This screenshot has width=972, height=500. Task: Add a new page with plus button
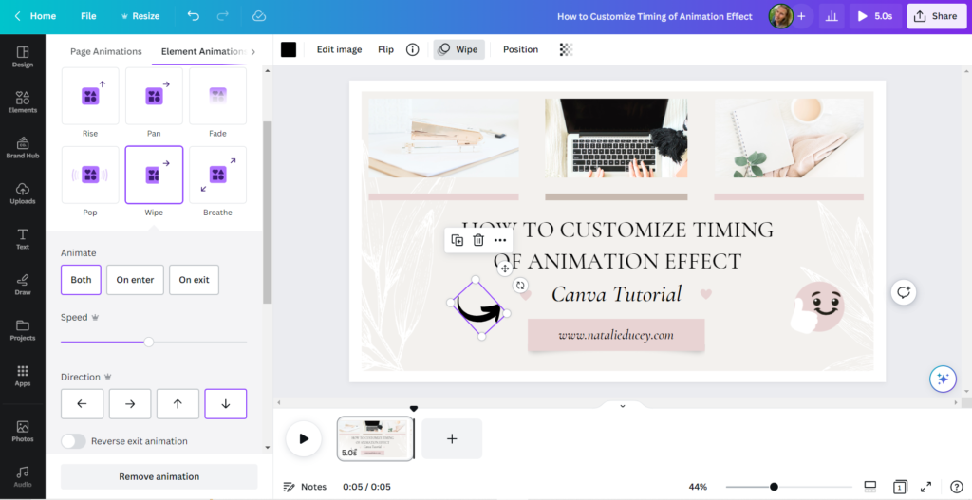452,438
